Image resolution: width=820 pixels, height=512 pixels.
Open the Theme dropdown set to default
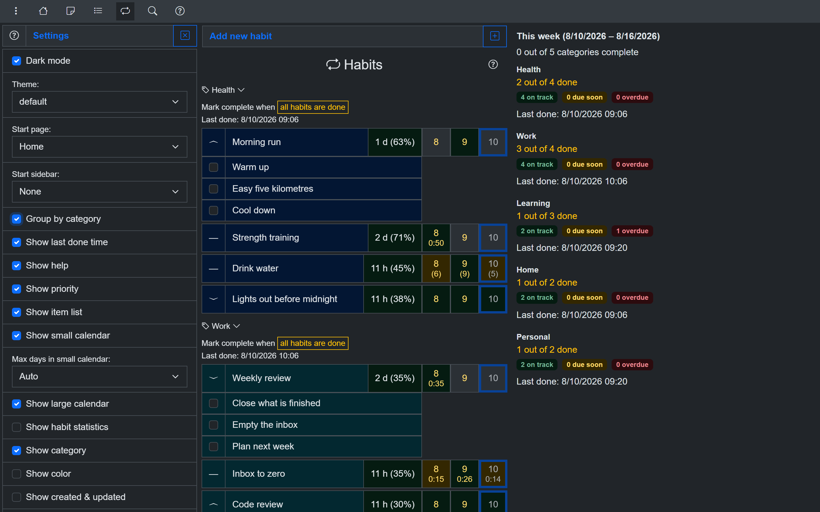100,102
